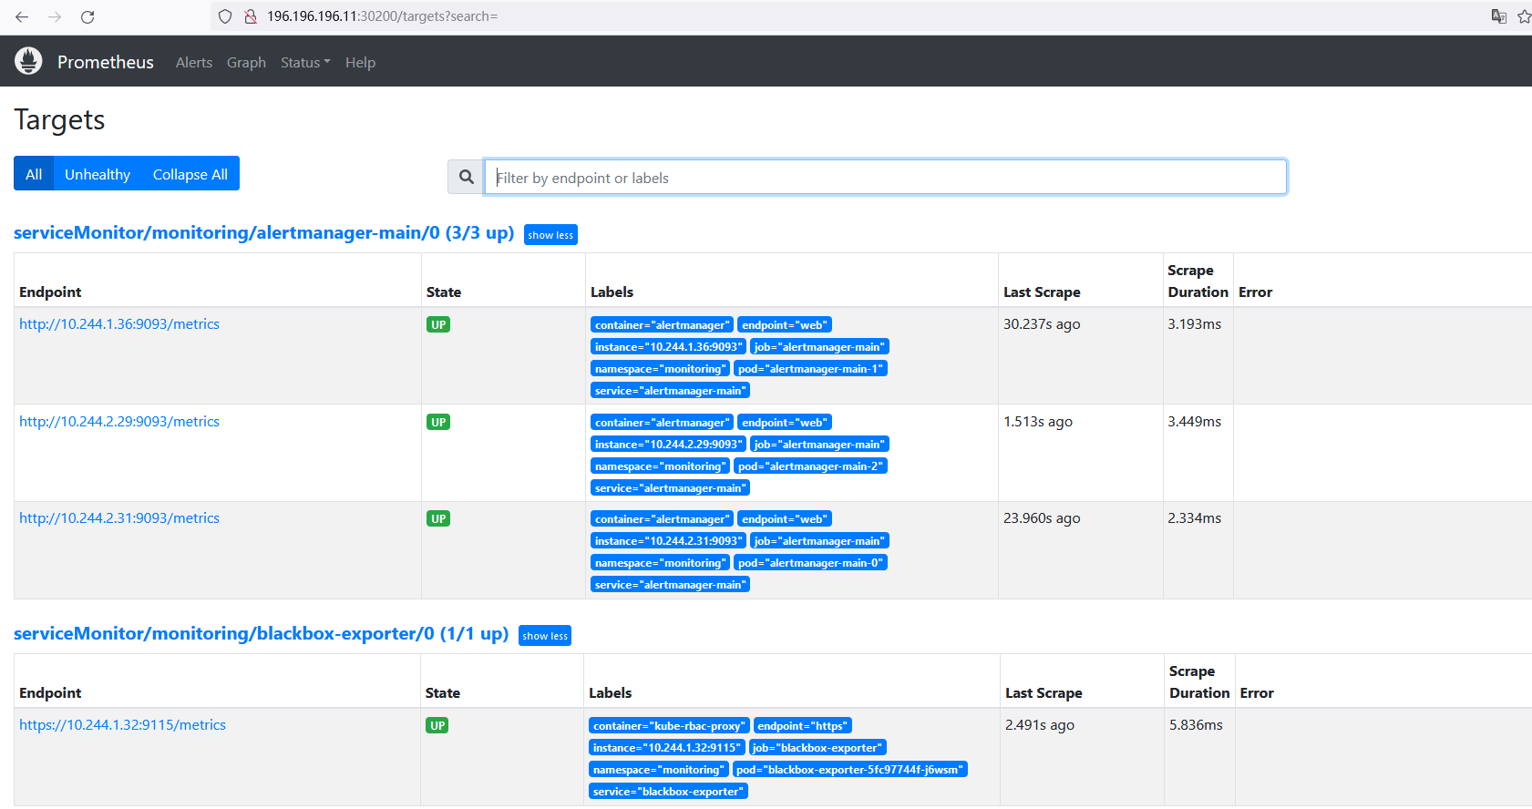Click scrape duration 5.836ms
The height and width of the screenshot is (809, 1532).
coord(1197,725)
